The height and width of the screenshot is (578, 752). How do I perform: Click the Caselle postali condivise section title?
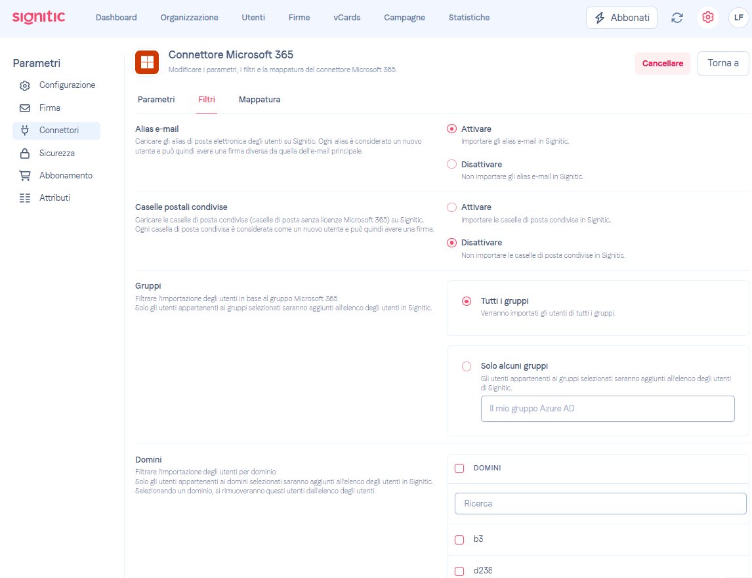click(181, 207)
